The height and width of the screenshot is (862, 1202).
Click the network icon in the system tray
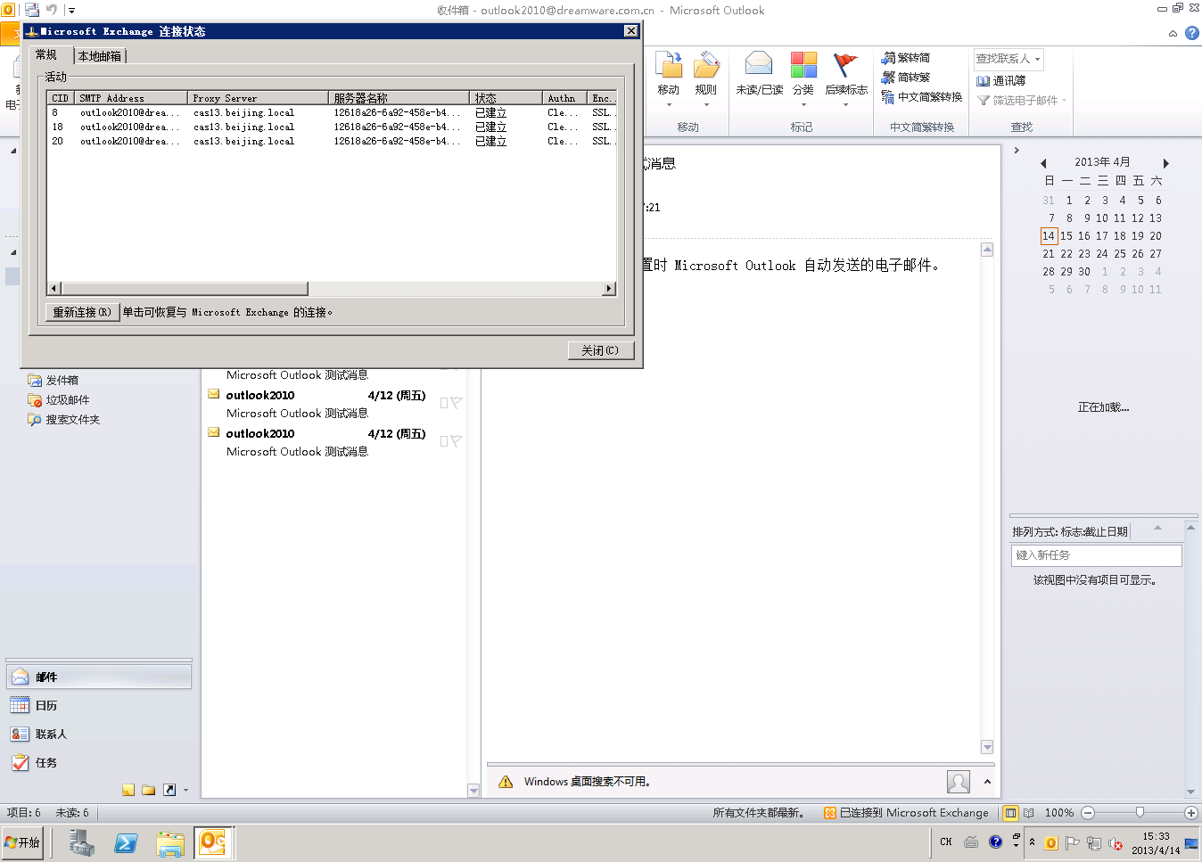click(1094, 842)
